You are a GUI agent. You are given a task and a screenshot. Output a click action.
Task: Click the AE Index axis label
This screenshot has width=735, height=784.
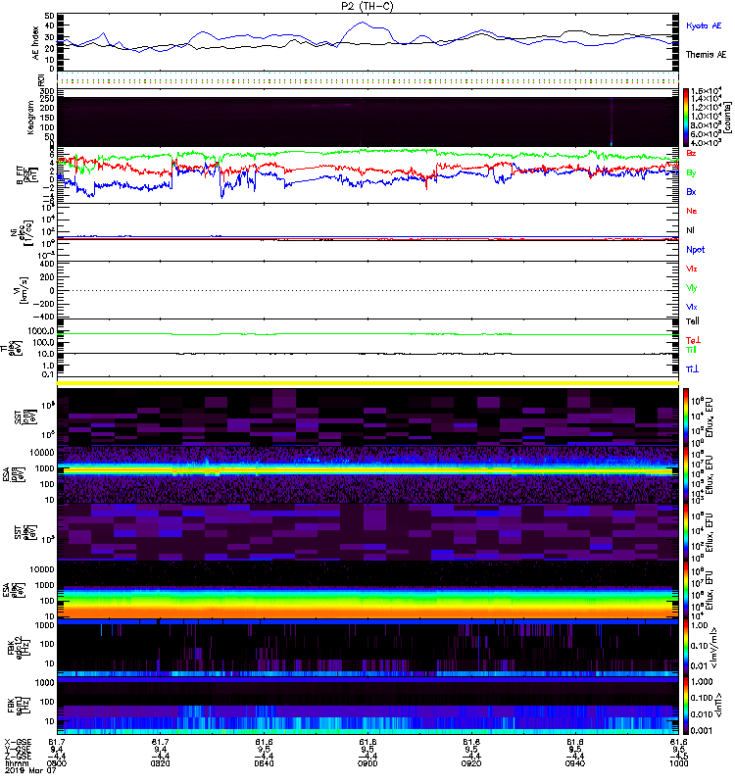(x=35, y=41)
